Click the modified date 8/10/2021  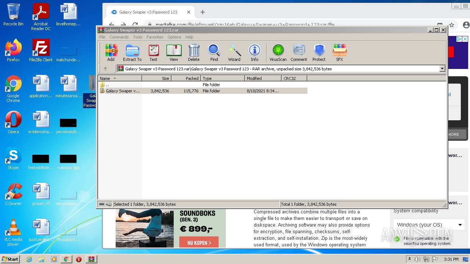263,91
